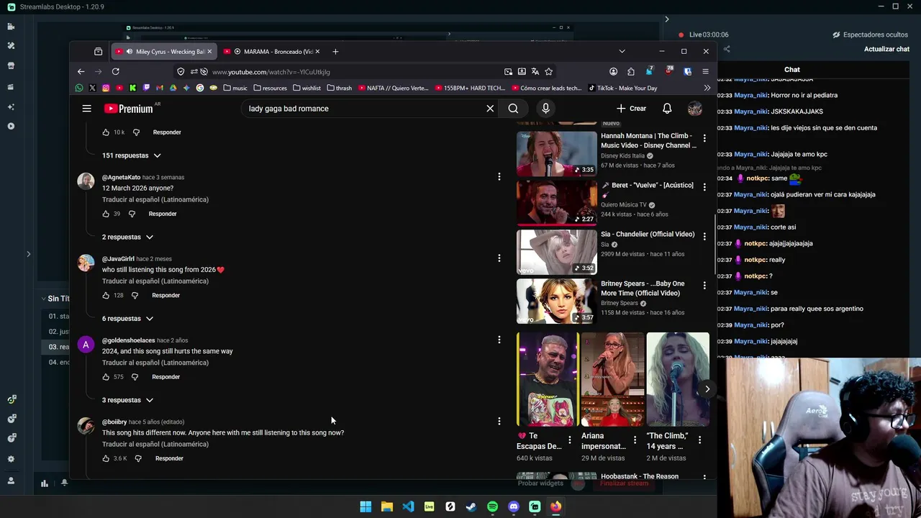This screenshot has height=518, width=921.
Task: Show next Shorts with arrow button
Action: coord(707,389)
